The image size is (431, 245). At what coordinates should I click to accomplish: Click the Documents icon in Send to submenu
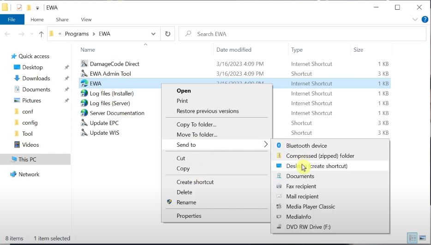[279, 176]
